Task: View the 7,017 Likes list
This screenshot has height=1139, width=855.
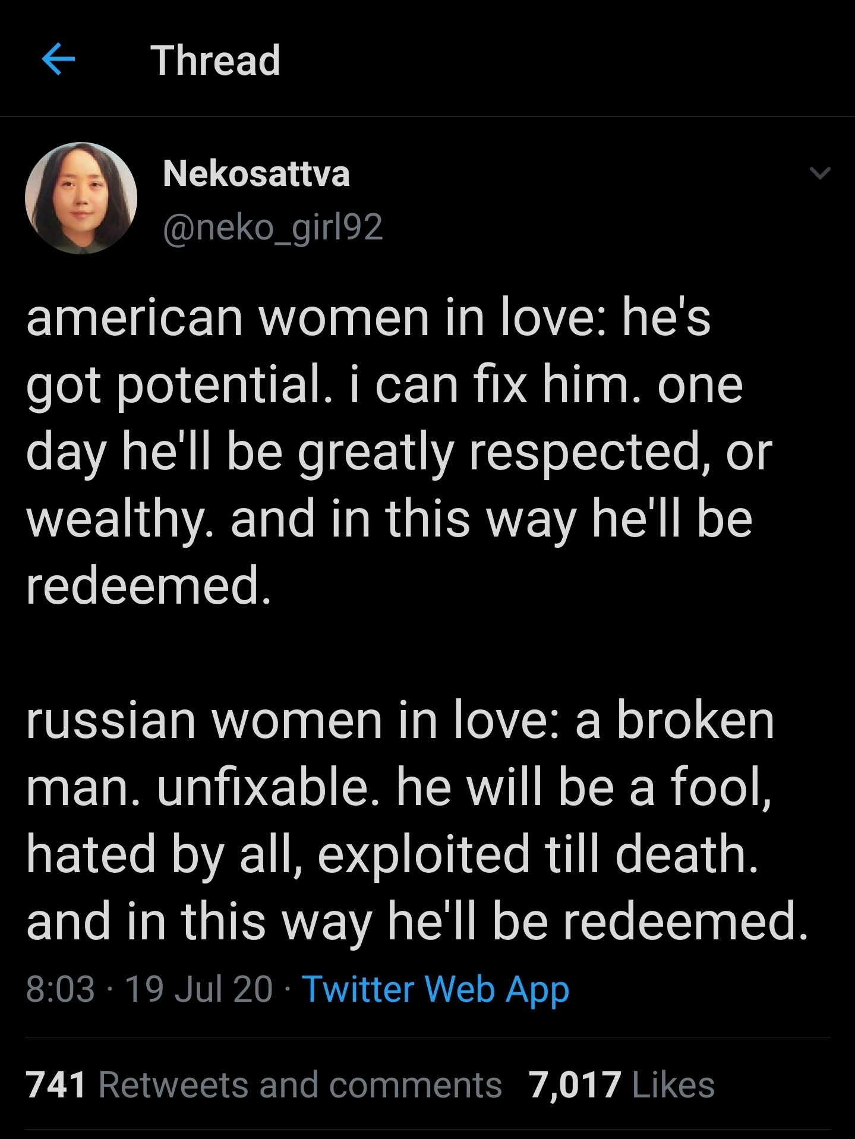Action: pos(621,1084)
